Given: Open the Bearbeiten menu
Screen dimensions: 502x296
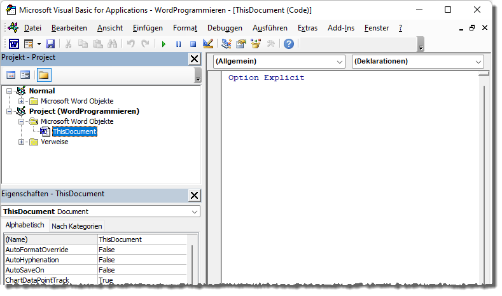Looking at the screenshot, I should click(x=69, y=28).
